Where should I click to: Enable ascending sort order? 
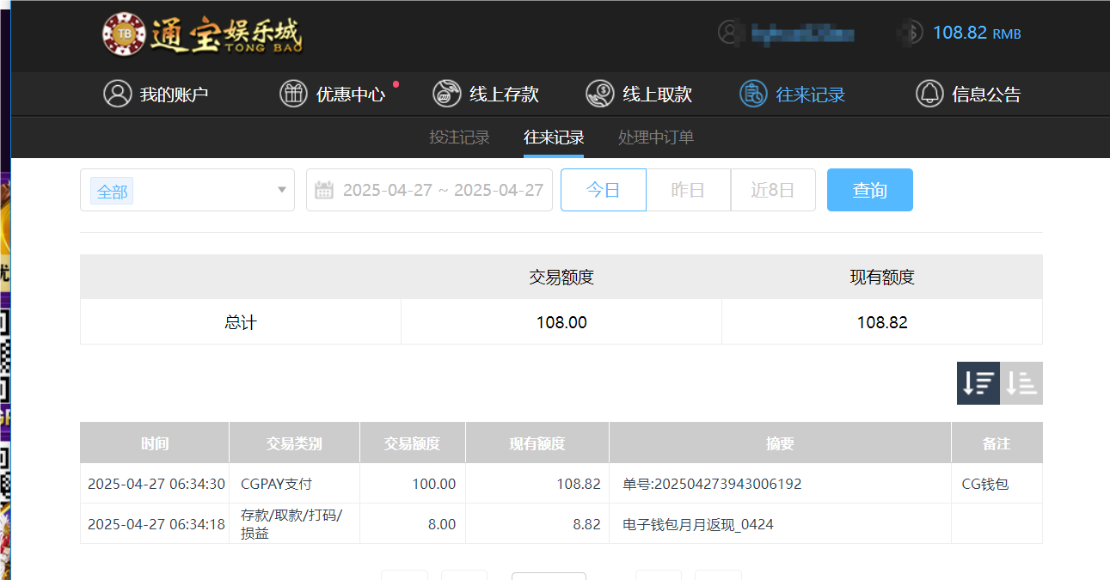[1021, 382]
